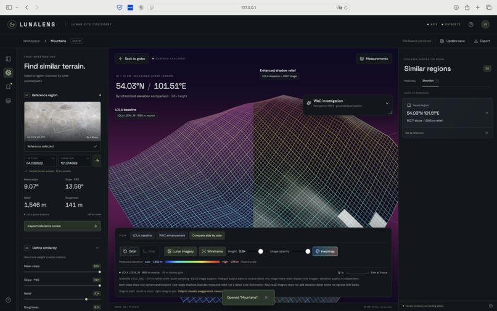Click Mountains breadcrumb item
497x311 pixels.
coord(59,41)
